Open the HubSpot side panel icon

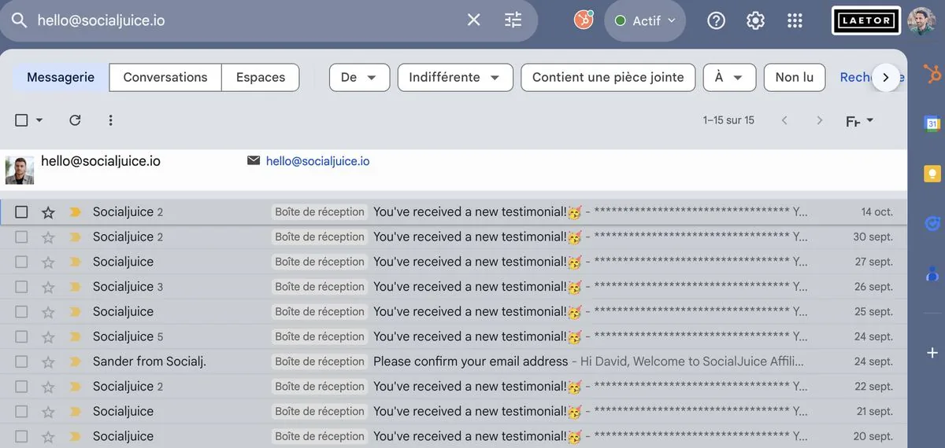932,75
